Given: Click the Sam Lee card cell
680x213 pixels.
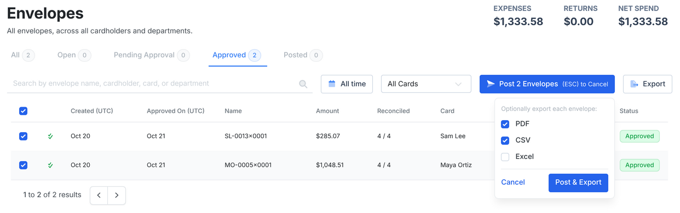Looking at the screenshot, I should coord(453,136).
